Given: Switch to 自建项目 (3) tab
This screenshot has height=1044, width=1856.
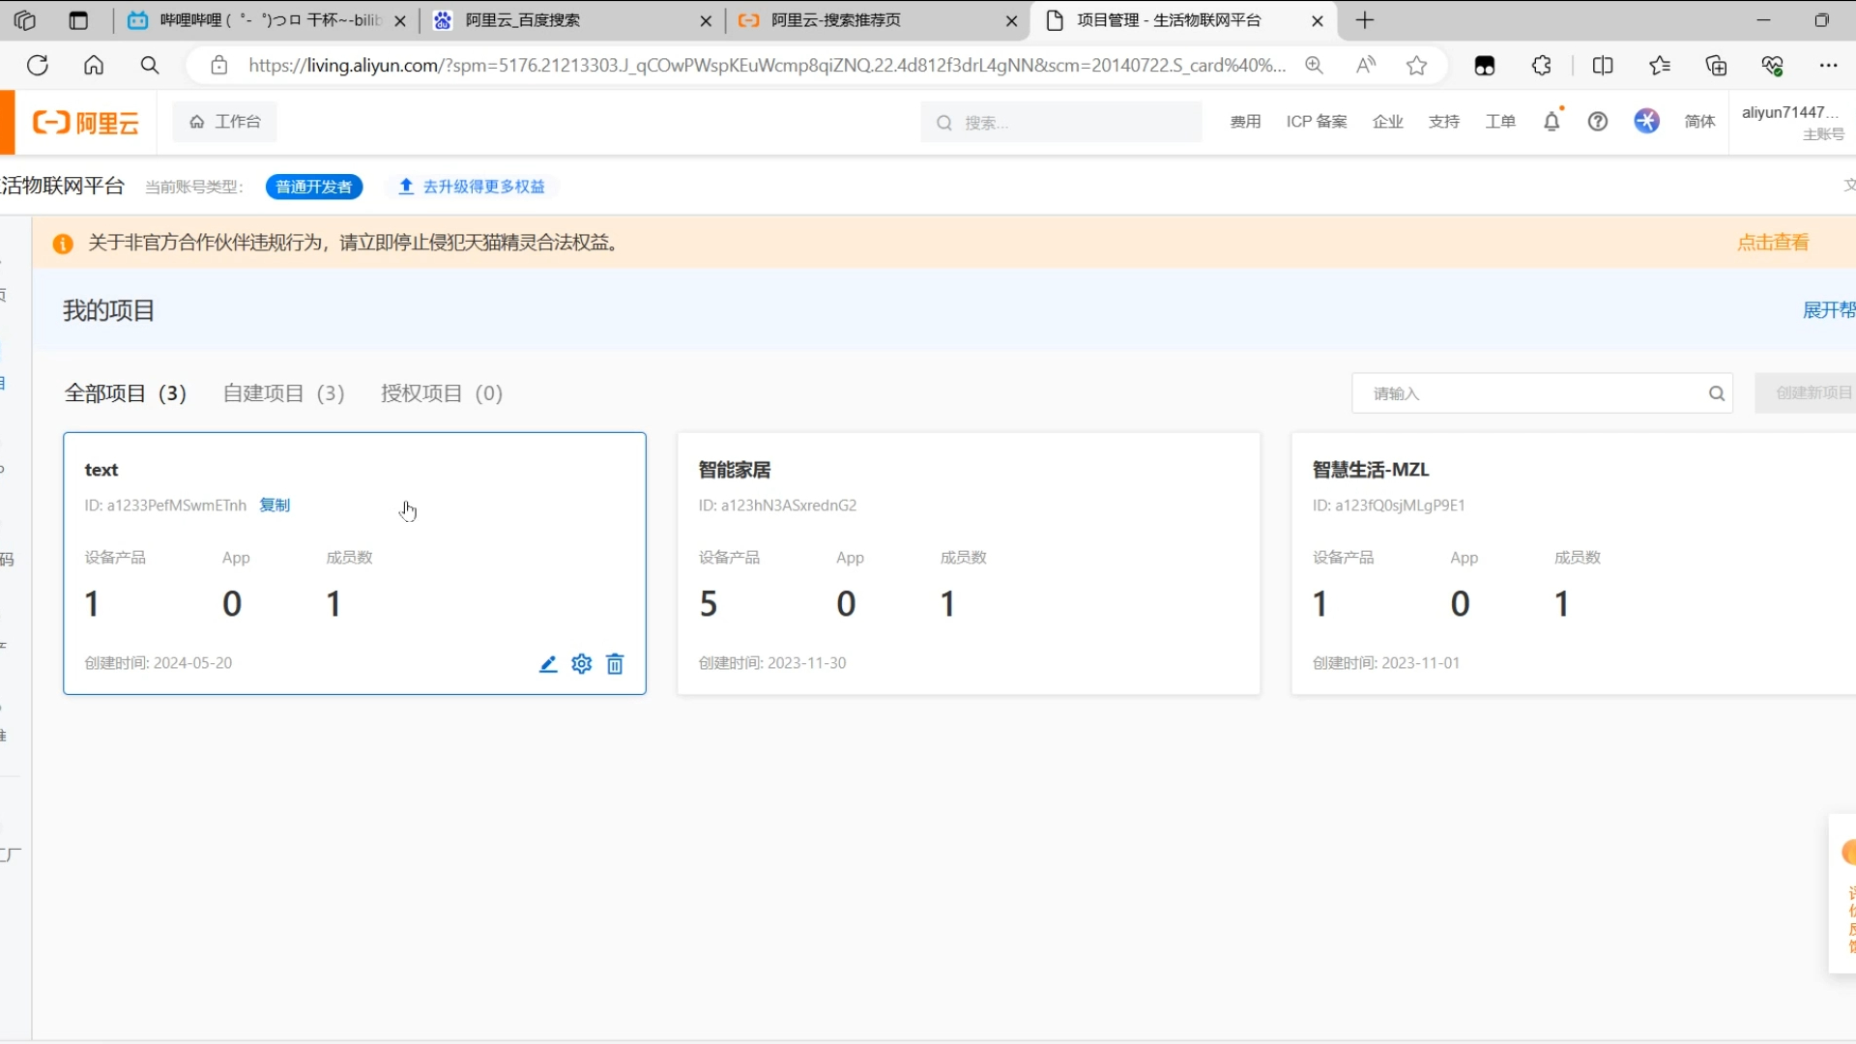Looking at the screenshot, I should point(283,393).
